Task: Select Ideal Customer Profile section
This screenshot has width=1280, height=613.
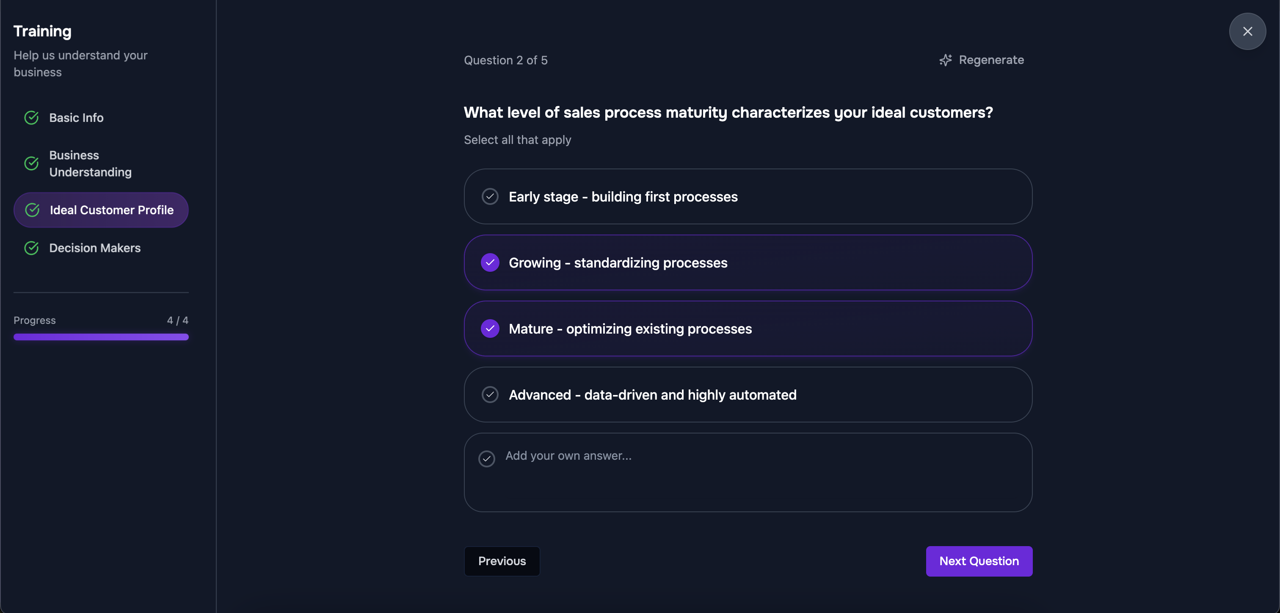Action: 111,210
